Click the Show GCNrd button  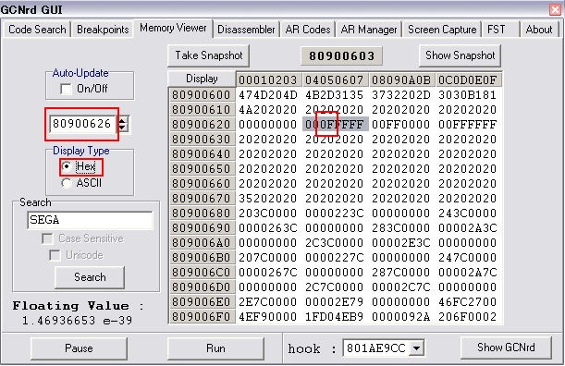point(506,348)
